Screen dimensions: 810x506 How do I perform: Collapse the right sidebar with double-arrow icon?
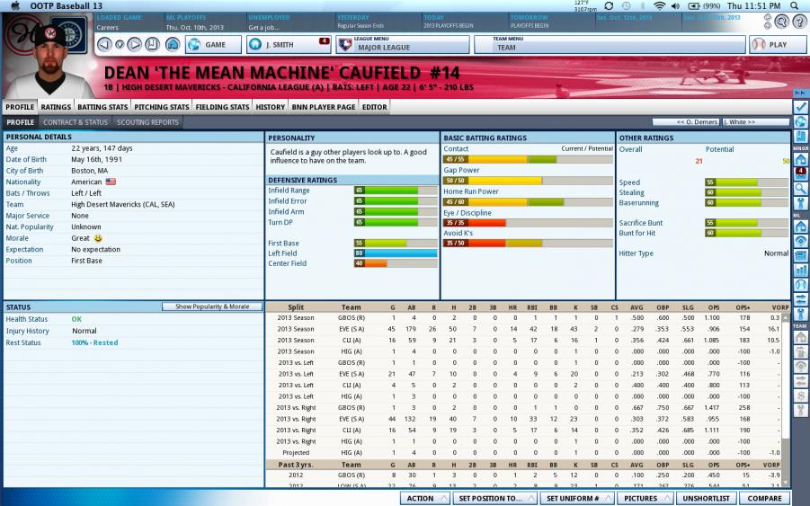[801, 93]
